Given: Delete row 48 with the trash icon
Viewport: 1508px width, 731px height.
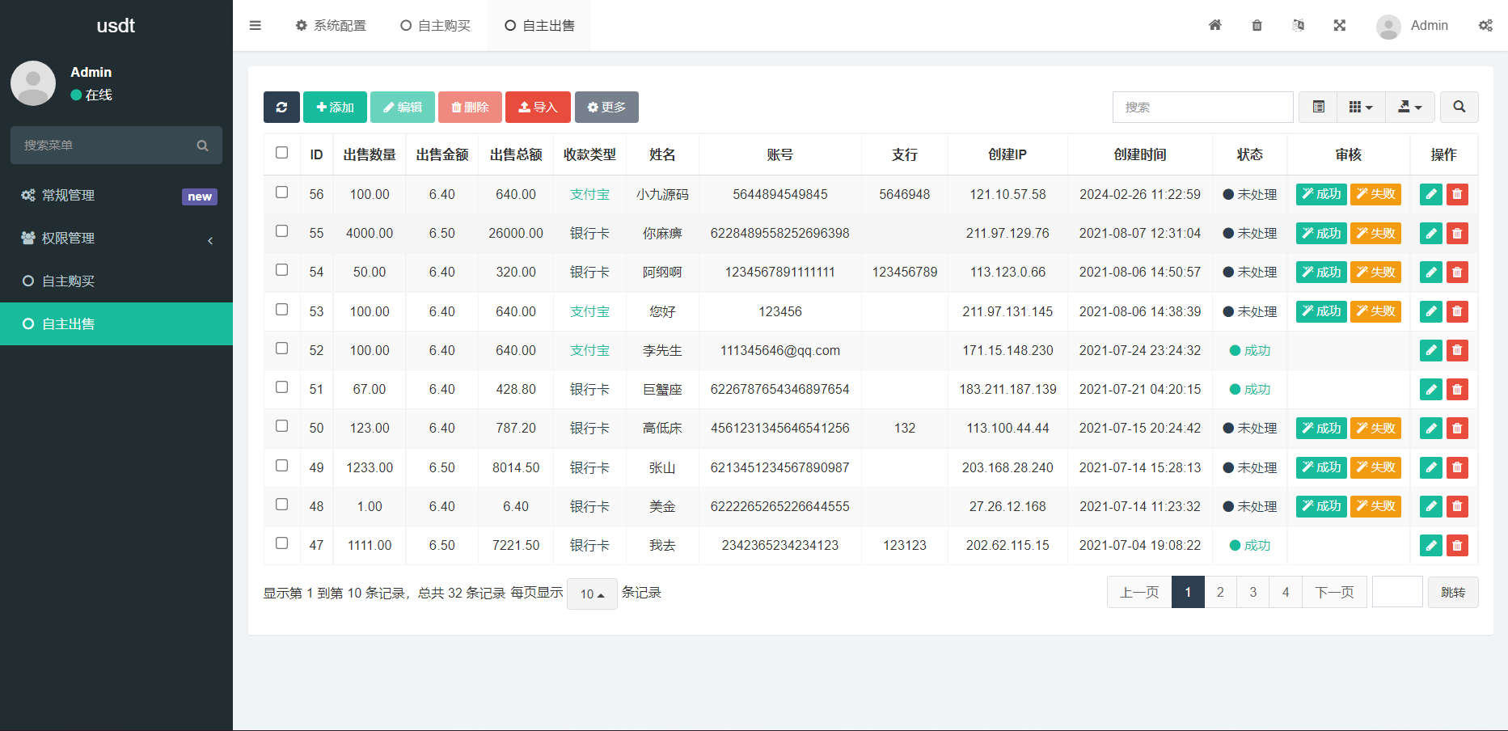Looking at the screenshot, I should point(1457,506).
